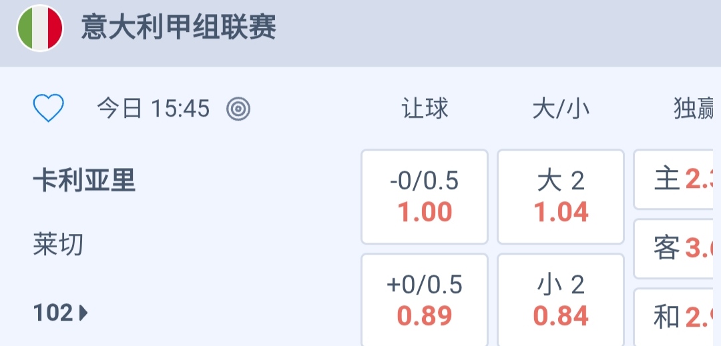This screenshot has width=721, height=346.
Task: Open the 102 markets count
Action: click(53, 313)
